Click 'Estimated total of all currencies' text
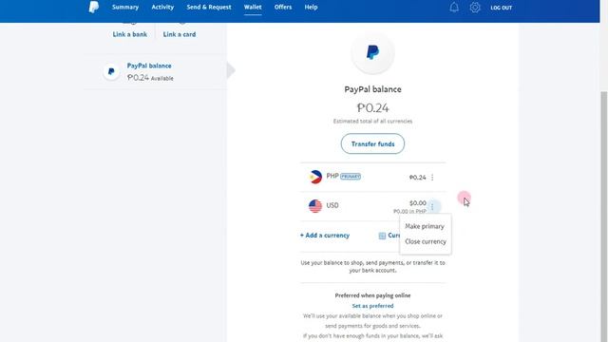The height and width of the screenshot is (342, 608). click(372, 121)
